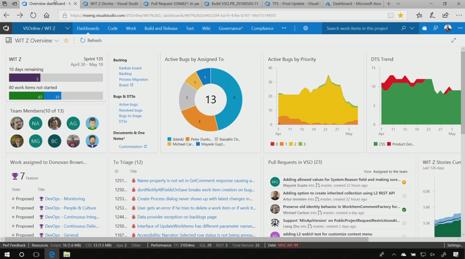Click the Azure DevOps logo in the top-left
The width and height of the screenshot is (465, 259).
pyautogui.click(x=6, y=28)
